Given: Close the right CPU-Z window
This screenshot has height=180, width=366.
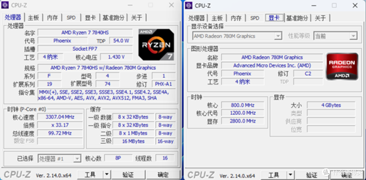Looking at the screenshot, I should pyautogui.click(x=355, y=6).
